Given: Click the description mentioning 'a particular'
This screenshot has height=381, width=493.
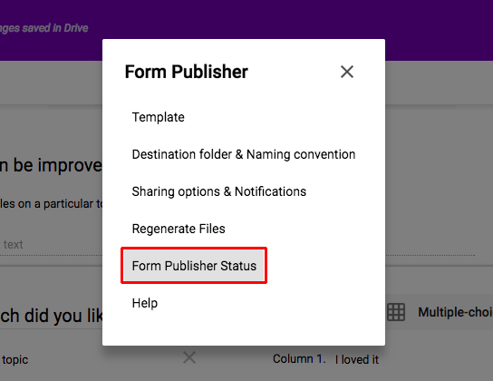Looking at the screenshot, I should click(51, 204).
